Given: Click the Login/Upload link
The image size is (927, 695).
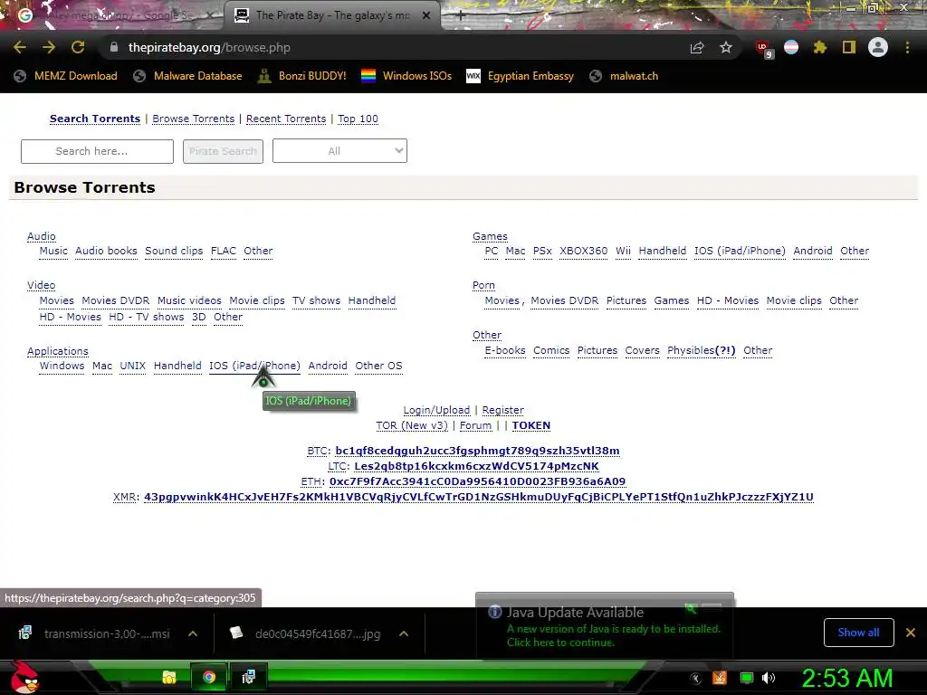Looking at the screenshot, I should (x=436, y=410).
